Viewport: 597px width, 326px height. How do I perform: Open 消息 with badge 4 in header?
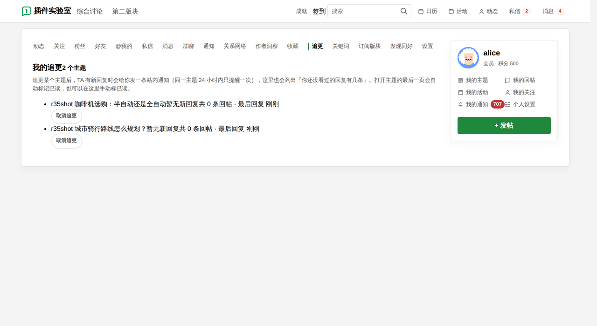(x=553, y=11)
